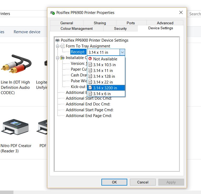The width and height of the screenshot is (201, 194).
Task: Select the Receipt tree item label
Action: click(78, 52)
